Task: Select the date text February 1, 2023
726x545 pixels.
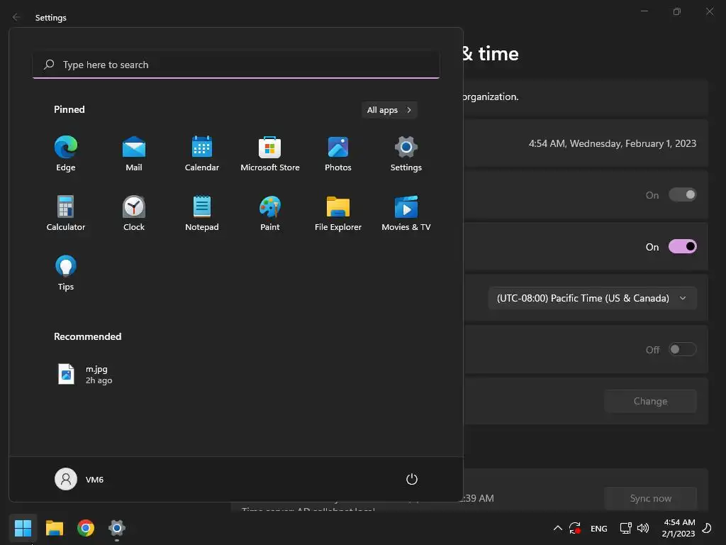Action: click(661, 143)
